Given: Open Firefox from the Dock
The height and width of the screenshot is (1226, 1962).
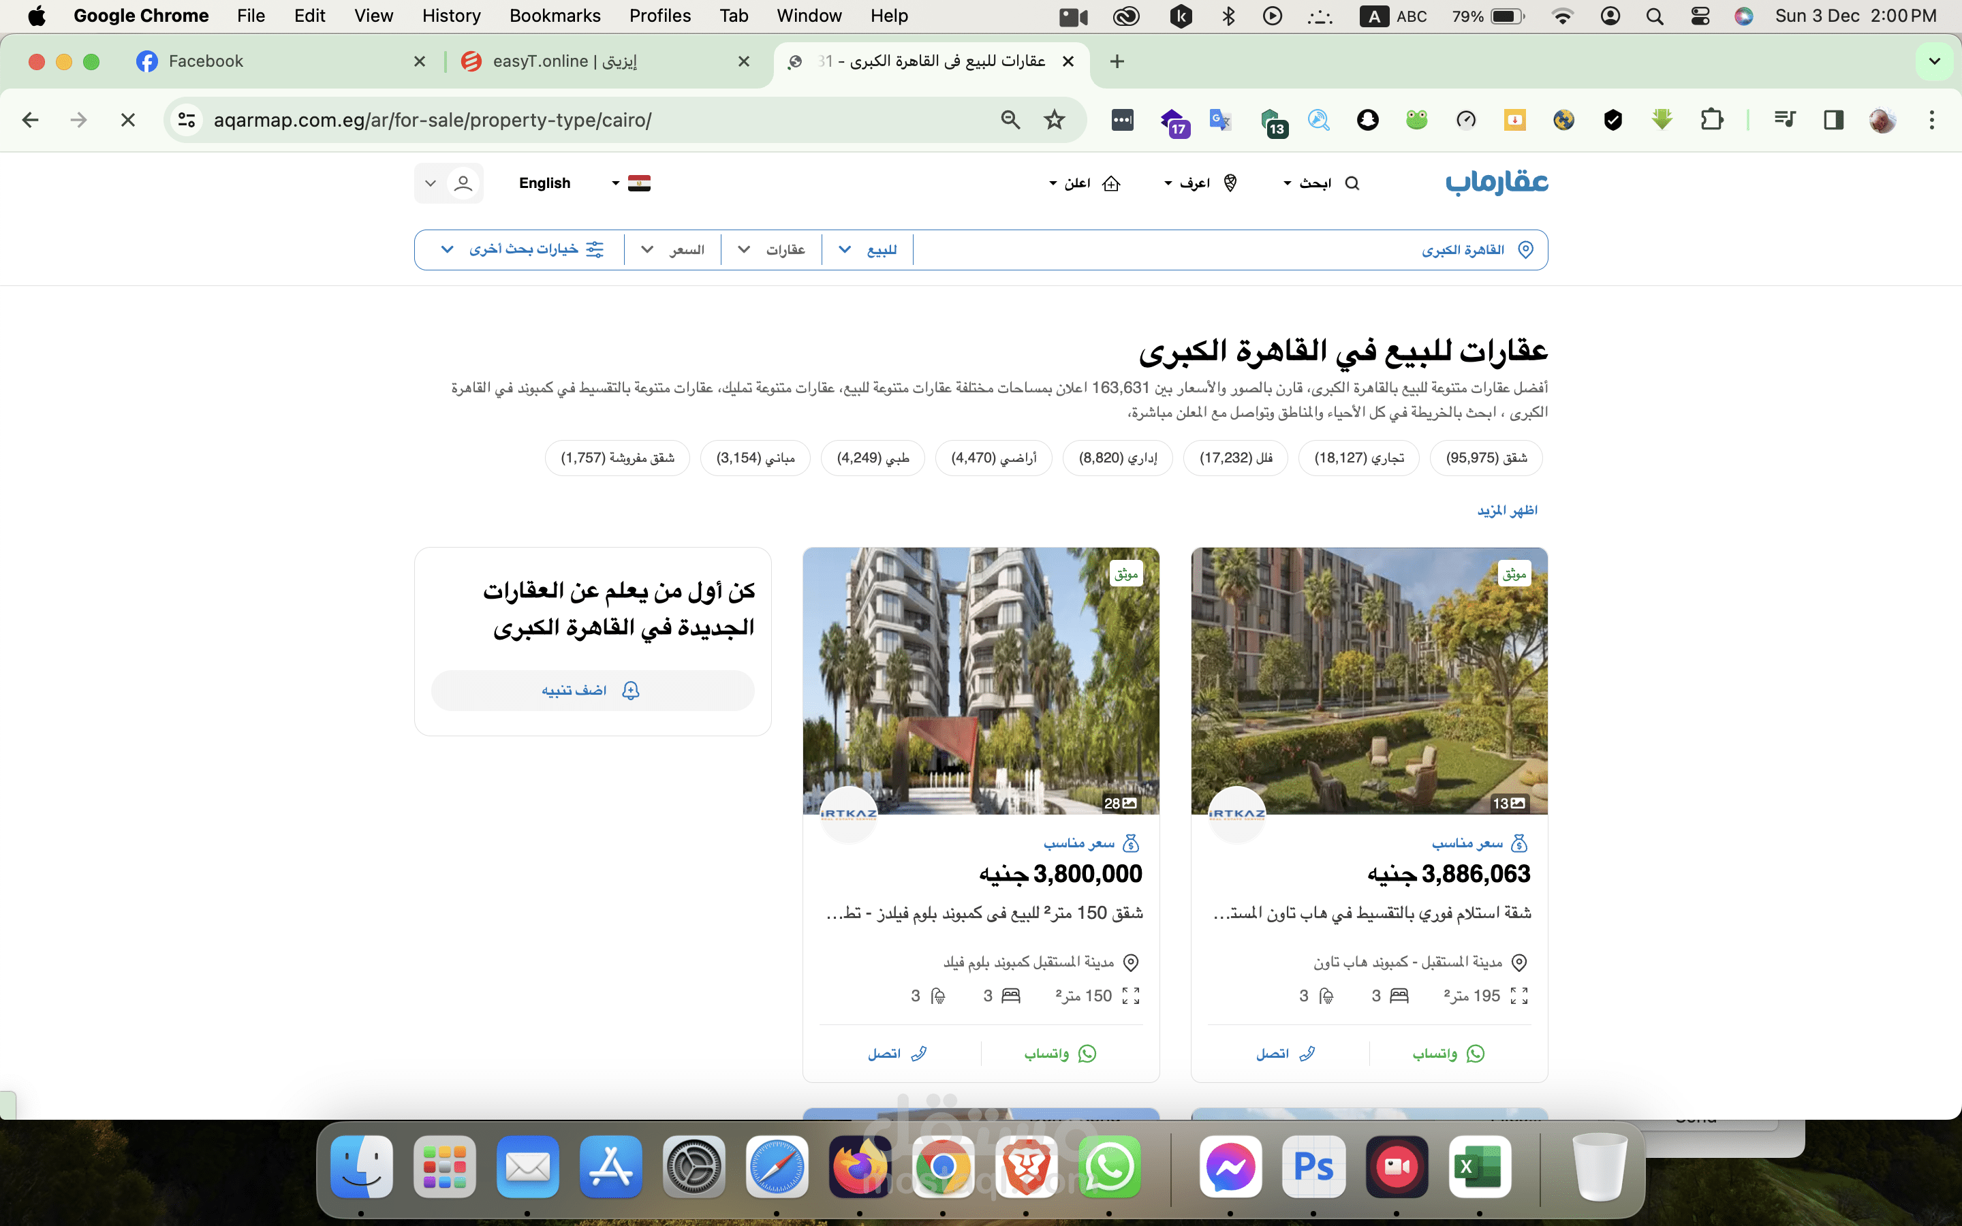Looking at the screenshot, I should point(859,1167).
